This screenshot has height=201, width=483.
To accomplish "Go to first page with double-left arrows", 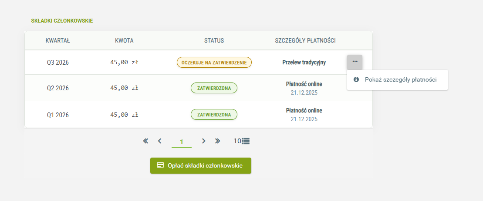I will point(145,141).
